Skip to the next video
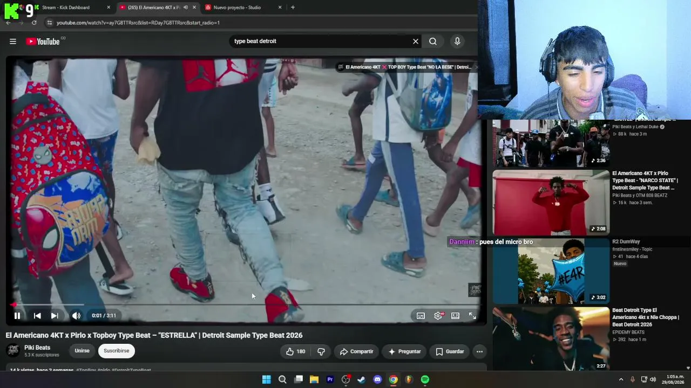Screen dimensions: 691x388 point(55,316)
